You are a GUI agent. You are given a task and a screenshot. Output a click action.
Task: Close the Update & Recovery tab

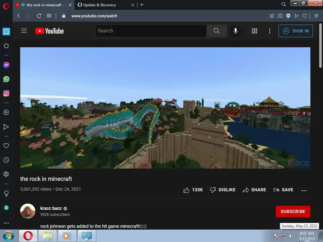133,5
